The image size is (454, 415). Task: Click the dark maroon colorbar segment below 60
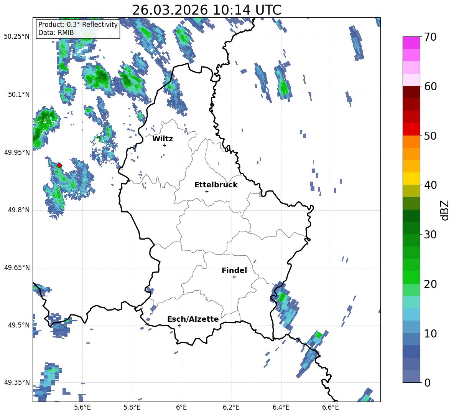click(x=411, y=92)
